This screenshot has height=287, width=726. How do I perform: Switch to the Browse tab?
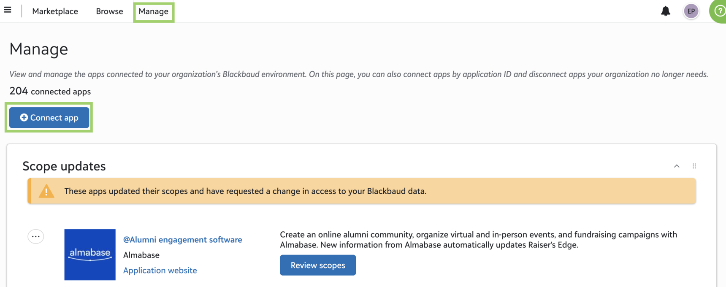(x=110, y=11)
